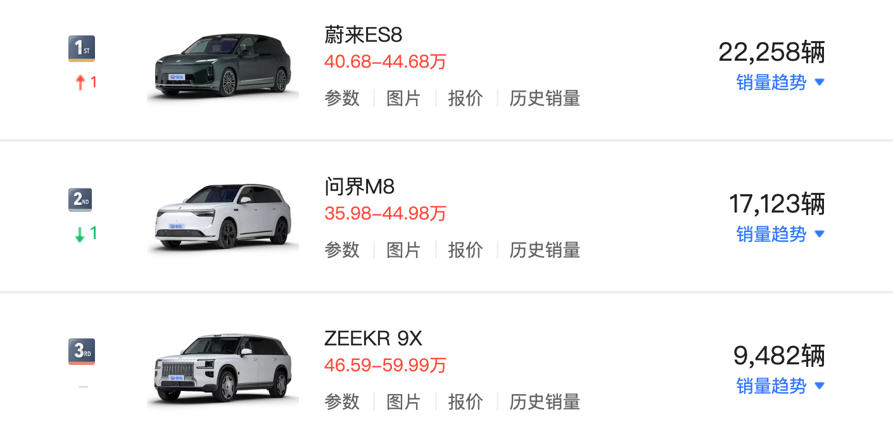View 图片 for 问界M8
Screen dimensions: 893x439
(x=403, y=250)
